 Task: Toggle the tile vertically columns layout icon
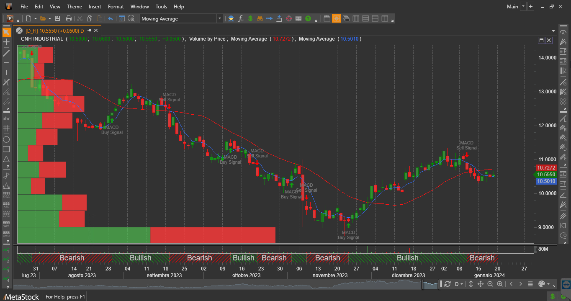coord(356,18)
